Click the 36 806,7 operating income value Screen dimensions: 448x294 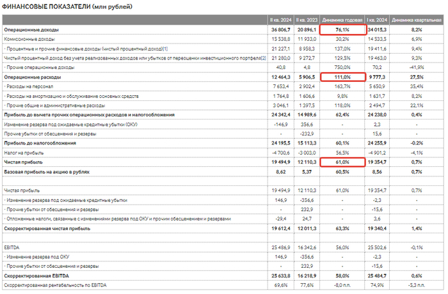pyautogui.click(x=282, y=30)
